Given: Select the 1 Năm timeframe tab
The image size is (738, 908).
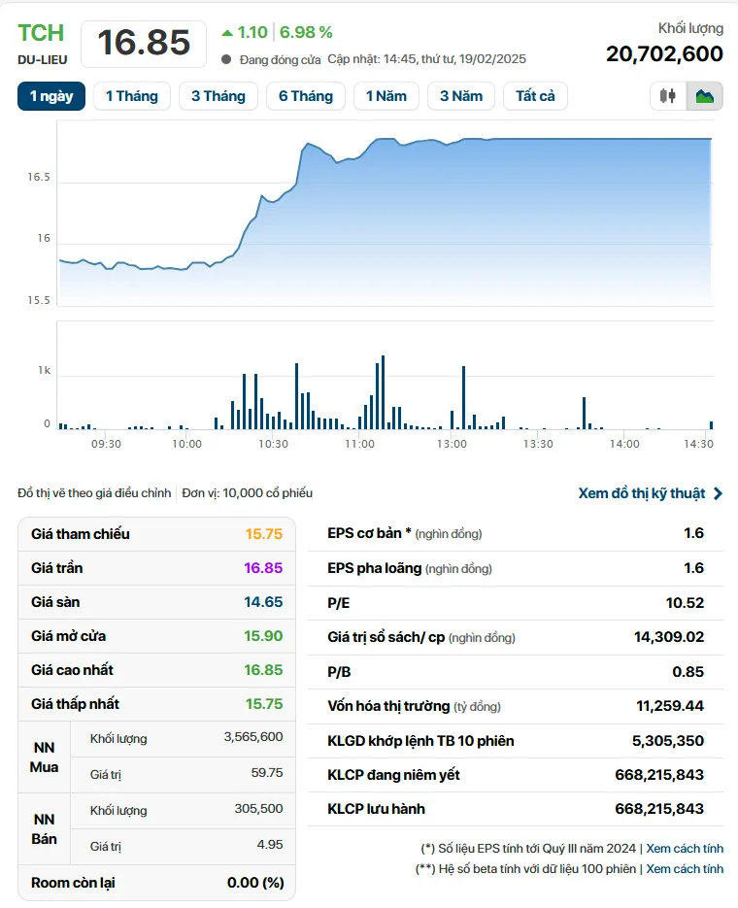Looking at the screenshot, I should click(x=386, y=96).
